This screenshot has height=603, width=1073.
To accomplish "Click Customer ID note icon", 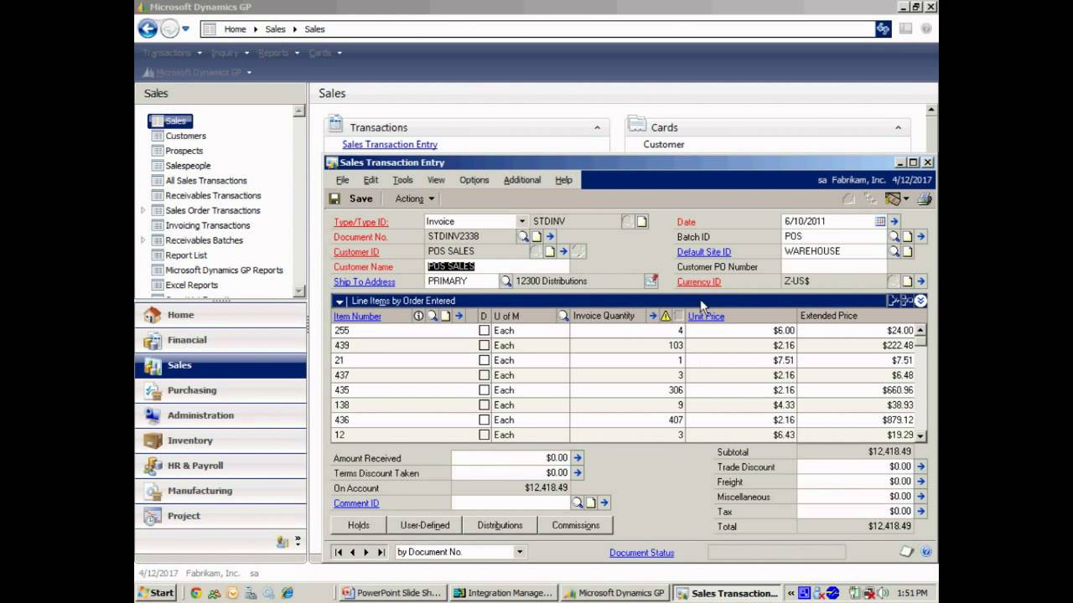I will [550, 251].
